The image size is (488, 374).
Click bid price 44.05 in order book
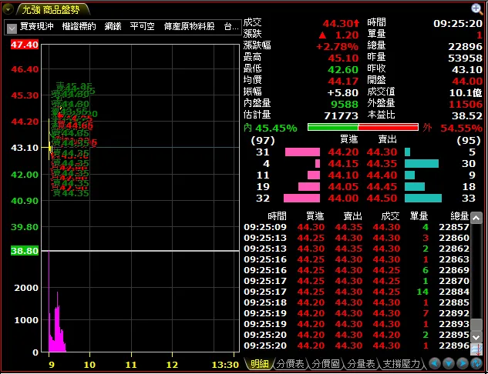pyautogui.click(x=343, y=187)
